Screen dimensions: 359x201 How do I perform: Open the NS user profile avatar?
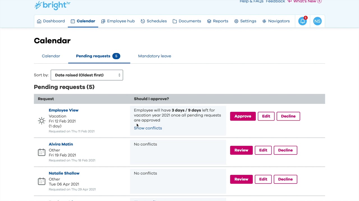[x=317, y=21]
